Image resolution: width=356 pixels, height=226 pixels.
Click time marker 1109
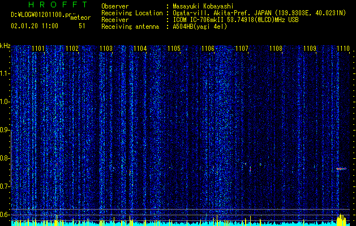coord(310,49)
